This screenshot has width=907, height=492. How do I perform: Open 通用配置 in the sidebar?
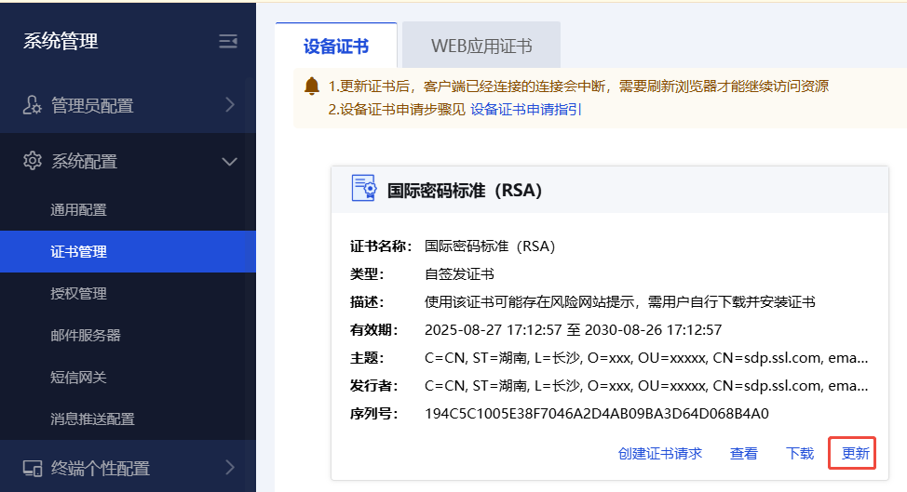78,210
